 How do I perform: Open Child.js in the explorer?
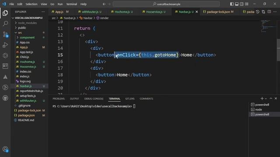tap(24, 57)
